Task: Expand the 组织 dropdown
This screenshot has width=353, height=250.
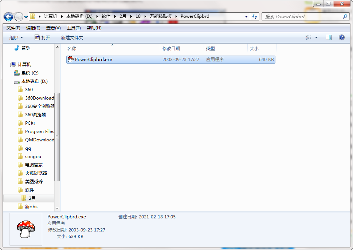Action: pyautogui.click(x=16, y=37)
